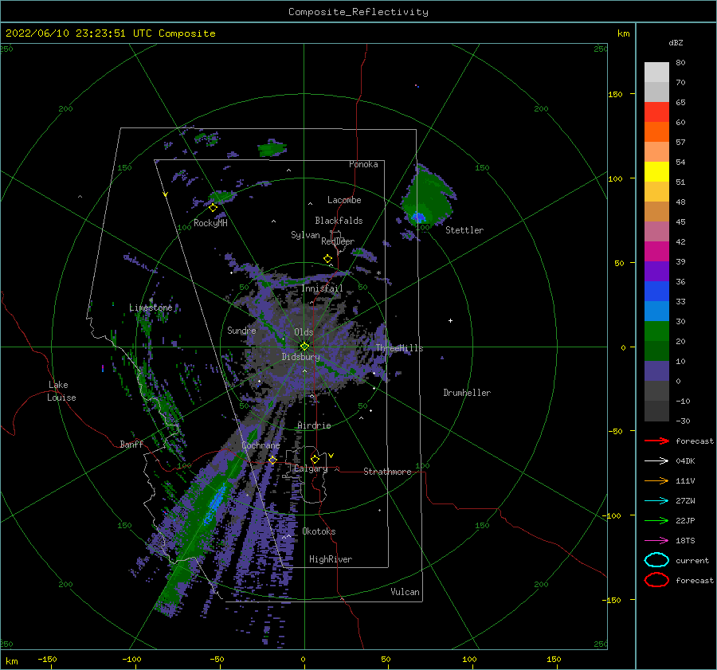Click the Sylvan label
The height and width of the screenshot is (670, 717).
(x=305, y=235)
